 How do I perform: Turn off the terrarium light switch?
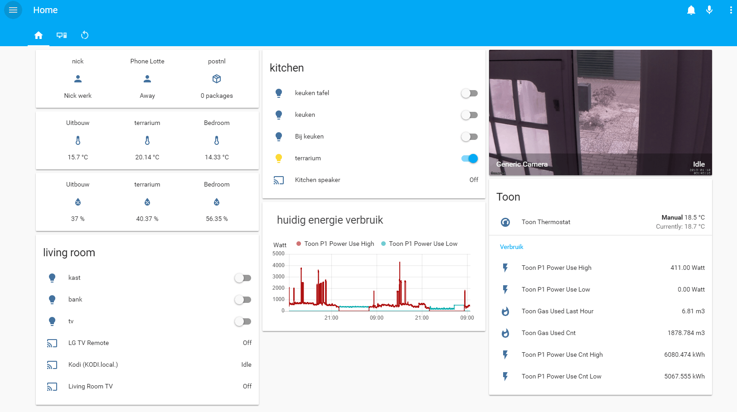click(470, 158)
